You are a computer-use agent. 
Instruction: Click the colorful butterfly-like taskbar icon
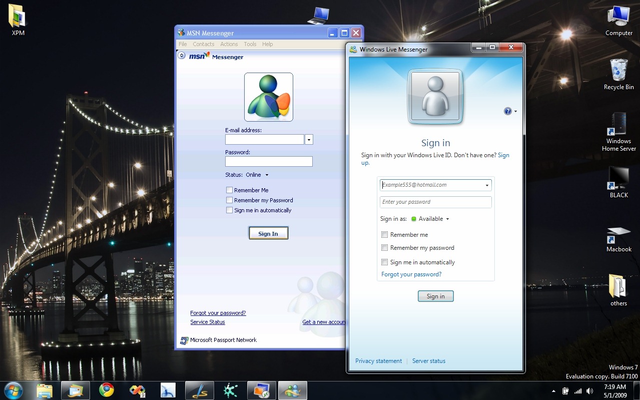138,390
